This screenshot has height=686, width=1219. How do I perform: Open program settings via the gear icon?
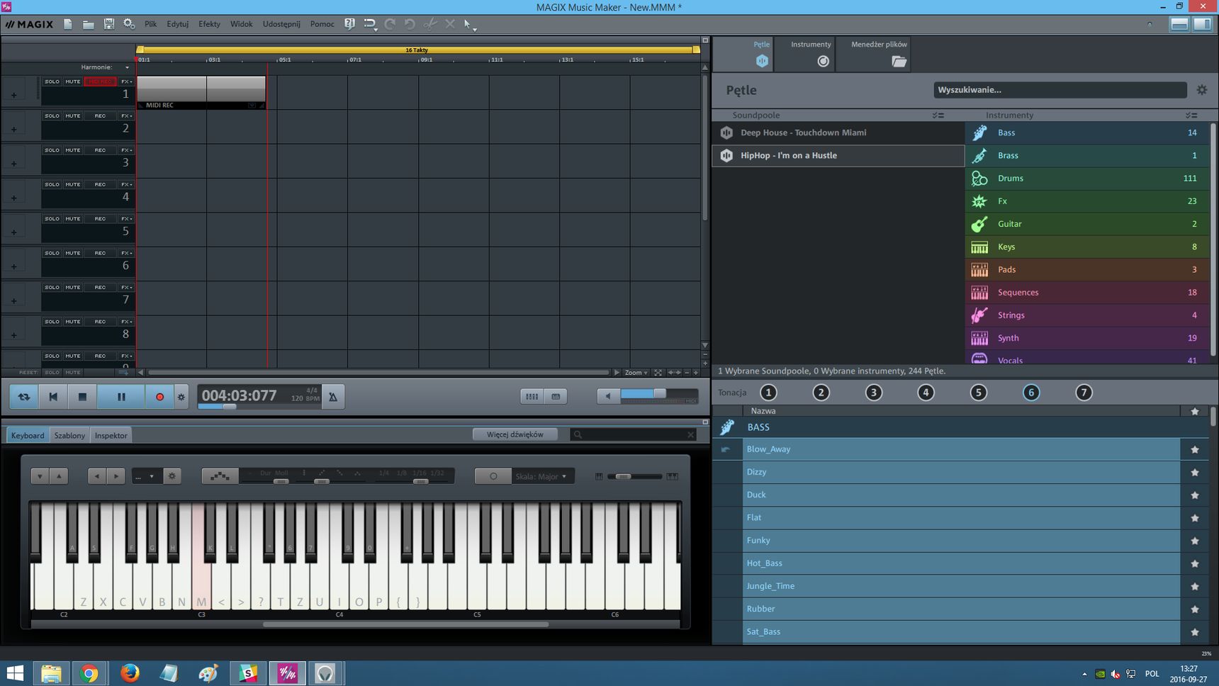(x=129, y=24)
